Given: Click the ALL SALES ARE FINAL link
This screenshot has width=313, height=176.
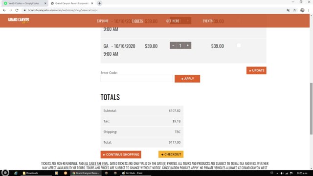Looking at the screenshot, I should point(96,163).
